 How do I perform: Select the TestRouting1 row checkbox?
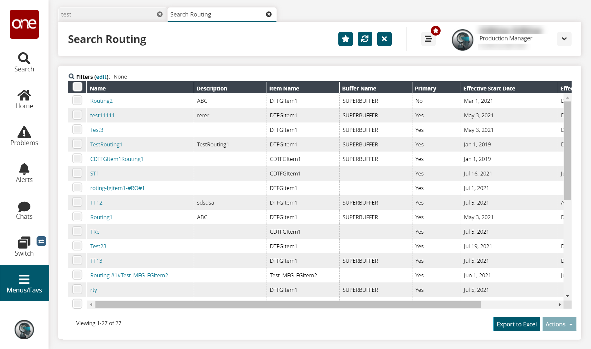tap(77, 144)
